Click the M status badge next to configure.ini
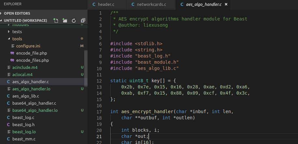Image resolution: width=298 pixels, height=144 pixels. (x=82, y=46)
